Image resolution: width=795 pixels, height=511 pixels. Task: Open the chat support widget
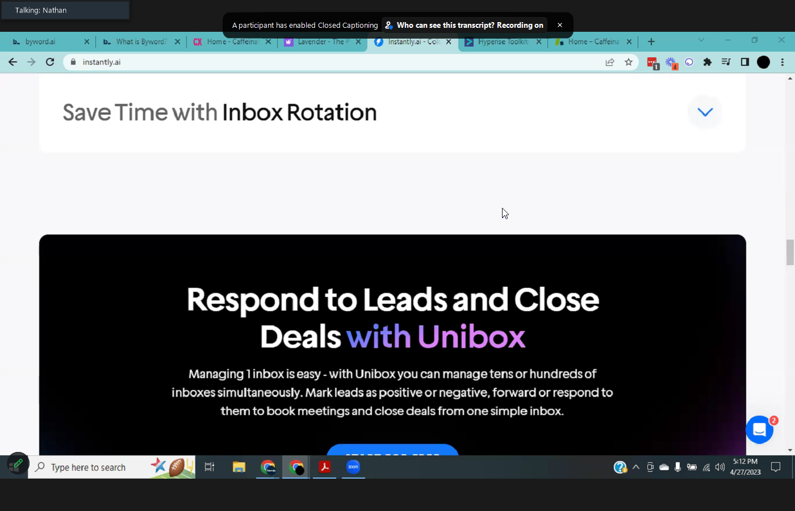point(759,430)
